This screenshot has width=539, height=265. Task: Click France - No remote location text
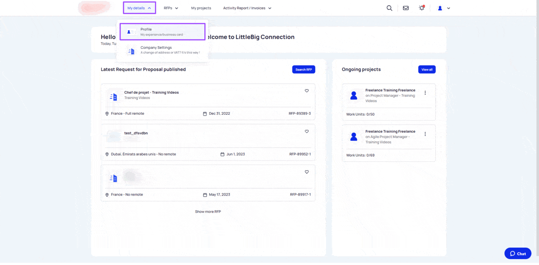click(x=127, y=195)
